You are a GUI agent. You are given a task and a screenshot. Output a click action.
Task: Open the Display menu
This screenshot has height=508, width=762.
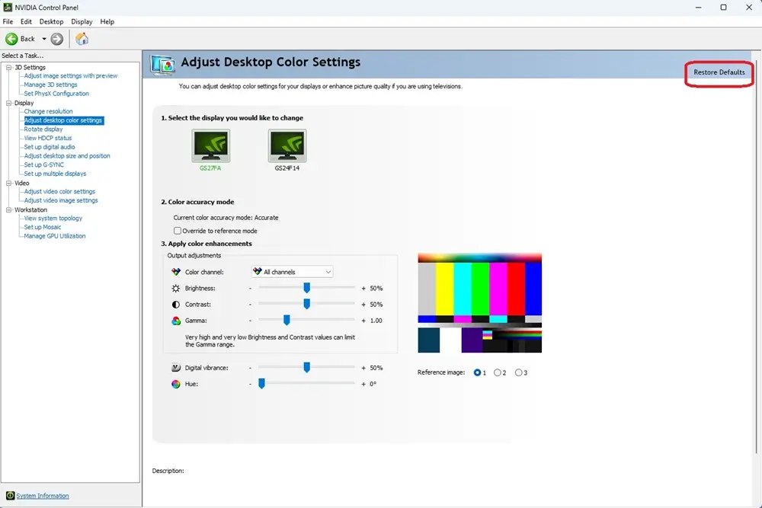pos(82,22)
